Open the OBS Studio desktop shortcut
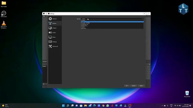The width and height of the screenshot is (193, 108). pyautogui.click(x=4, y=14)
